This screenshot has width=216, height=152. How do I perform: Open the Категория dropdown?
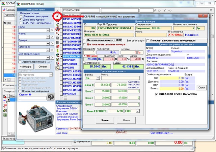tap(48, 50)
